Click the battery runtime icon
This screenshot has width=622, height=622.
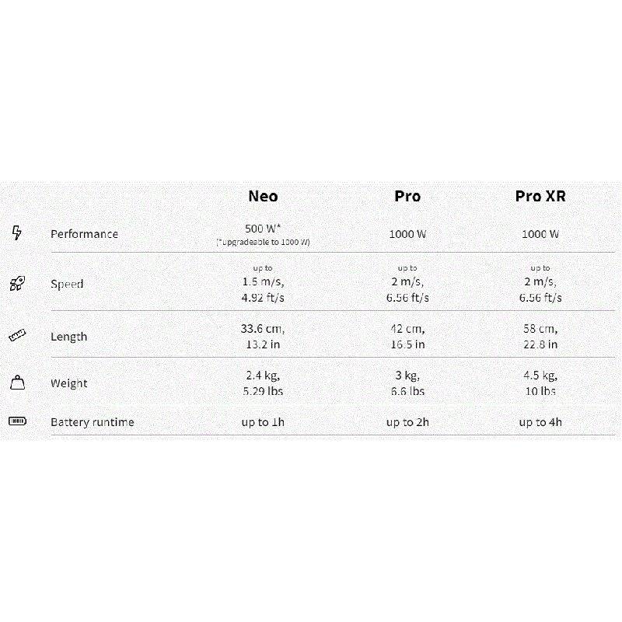coord(17,421)
